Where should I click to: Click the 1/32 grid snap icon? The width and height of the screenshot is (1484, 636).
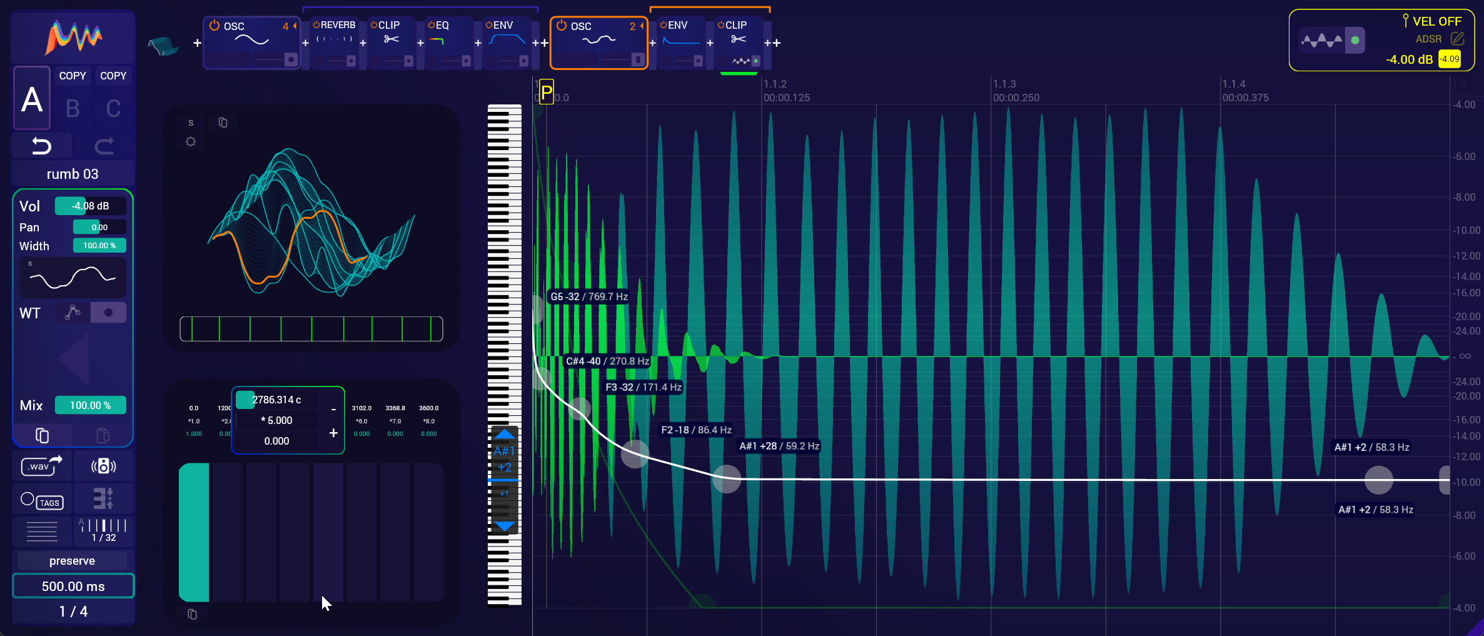click(103, 530)
